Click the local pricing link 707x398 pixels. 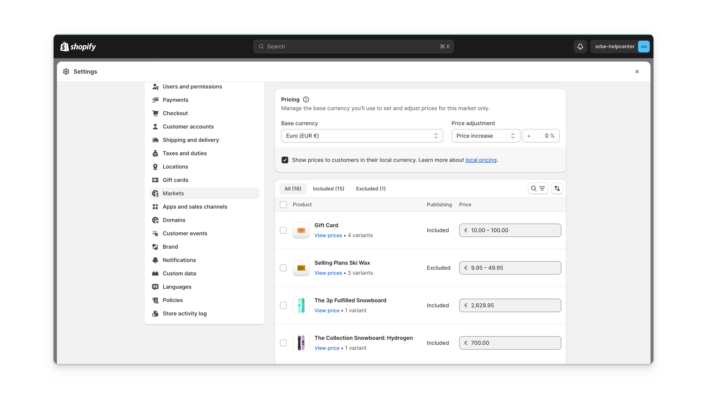481,160
